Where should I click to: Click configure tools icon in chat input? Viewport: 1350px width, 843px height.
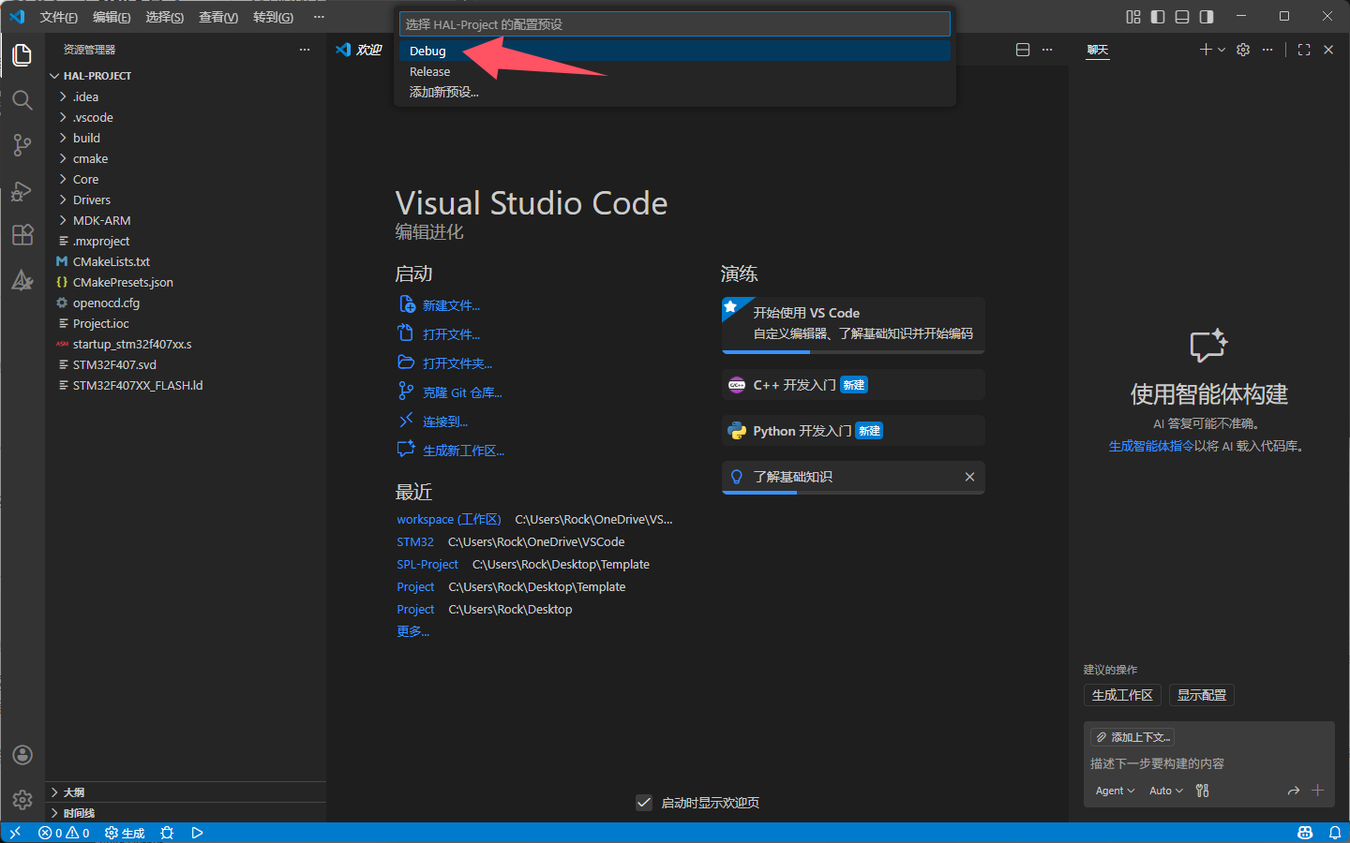pos(1203,791)
